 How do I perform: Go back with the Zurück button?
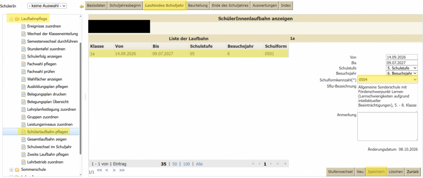click(x=413, y=172)
